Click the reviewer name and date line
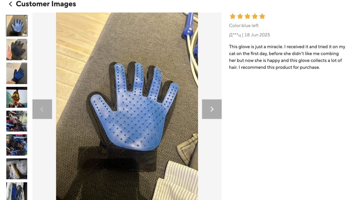Image resolution: width=357 pixels, height=200 pixels. pyautogui.click(x=249, y=35)
